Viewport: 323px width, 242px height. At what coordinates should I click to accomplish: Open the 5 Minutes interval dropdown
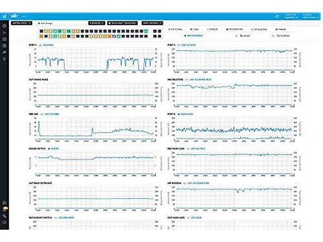(96, 23)
